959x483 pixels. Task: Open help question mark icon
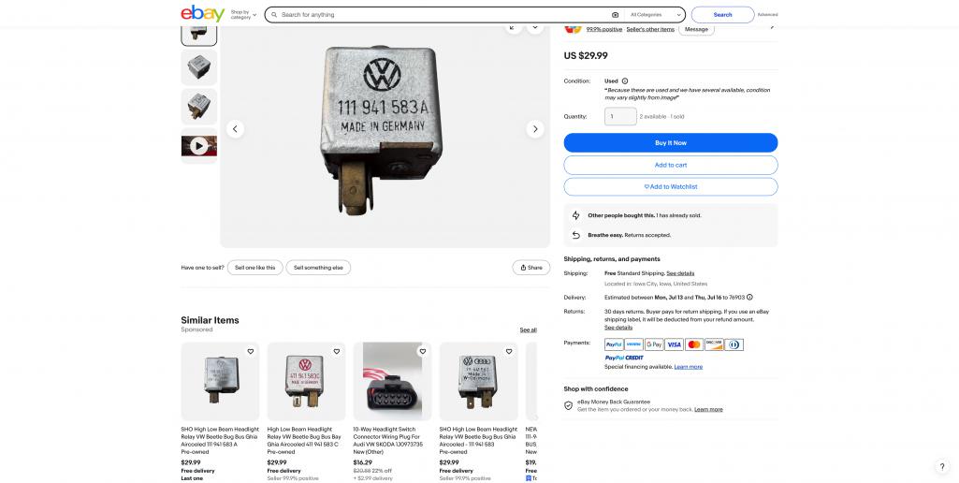942,466
